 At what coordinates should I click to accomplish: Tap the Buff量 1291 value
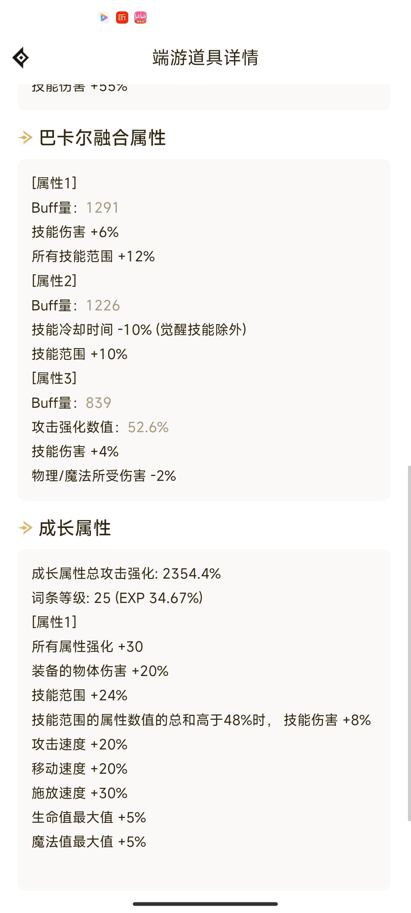tap(102, 208)
